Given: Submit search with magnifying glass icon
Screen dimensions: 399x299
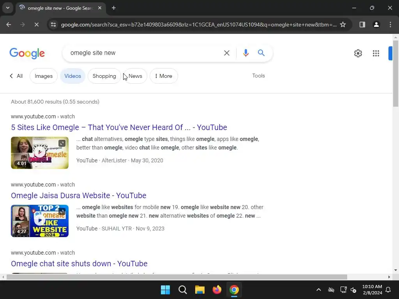Looking at the screenshot, I should [x=261, y=53].
